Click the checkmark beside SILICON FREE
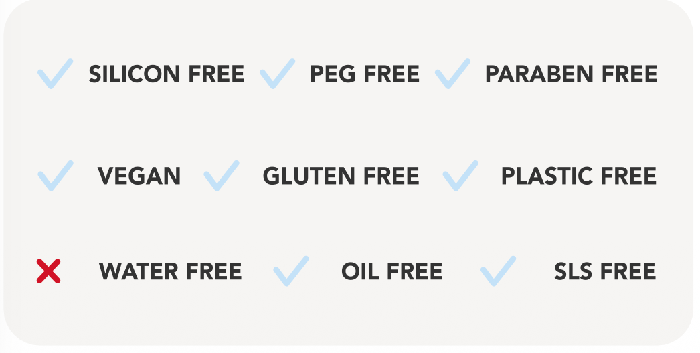 (x=55, y=74)
